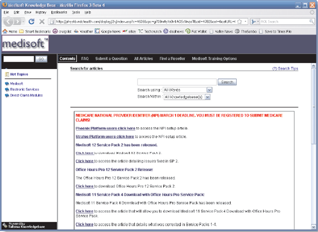
Task: Open the Submit a Question tab
Action: pyautogui.click(x=112, y=58)
